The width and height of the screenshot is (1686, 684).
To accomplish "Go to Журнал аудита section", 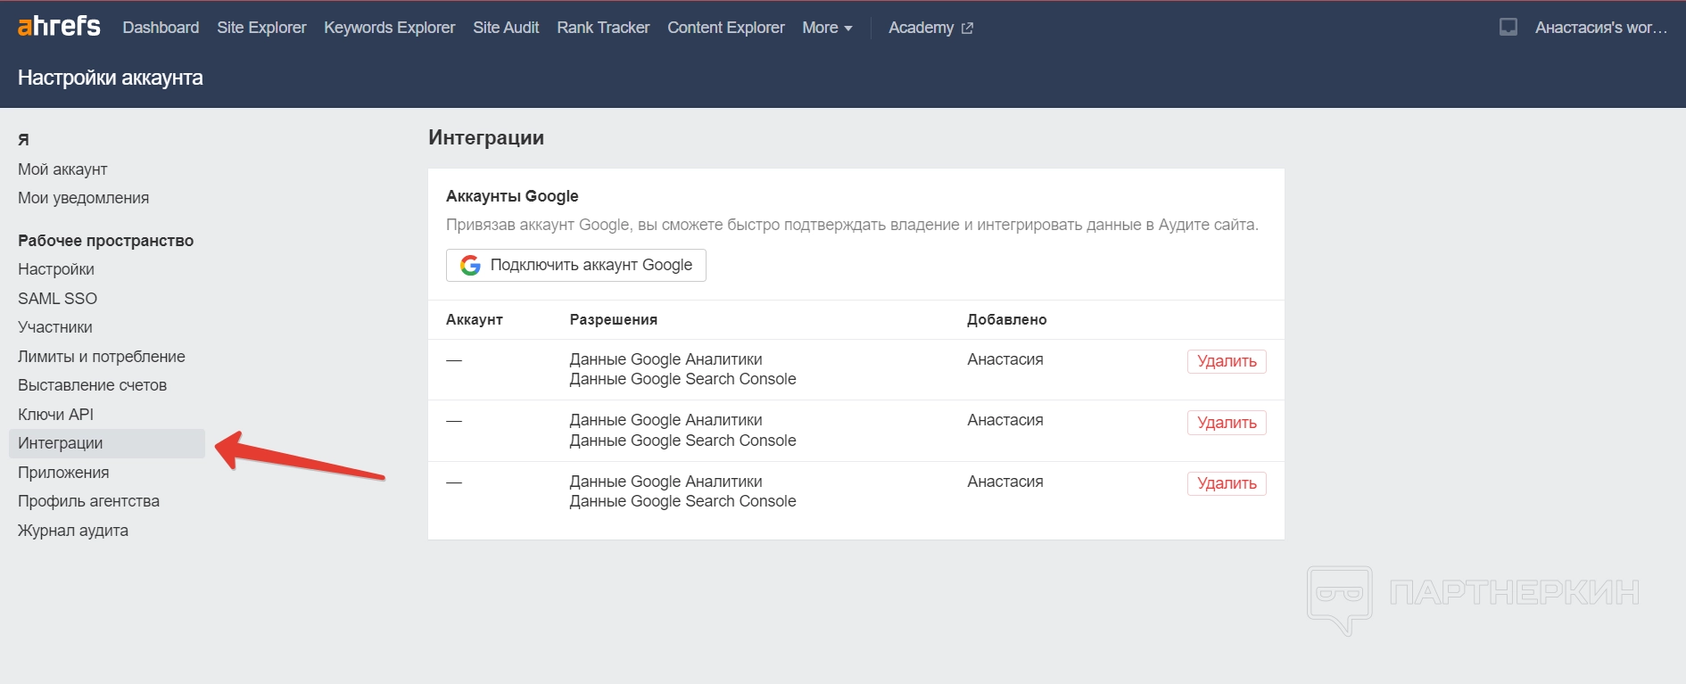I will [x=73, y=531].
